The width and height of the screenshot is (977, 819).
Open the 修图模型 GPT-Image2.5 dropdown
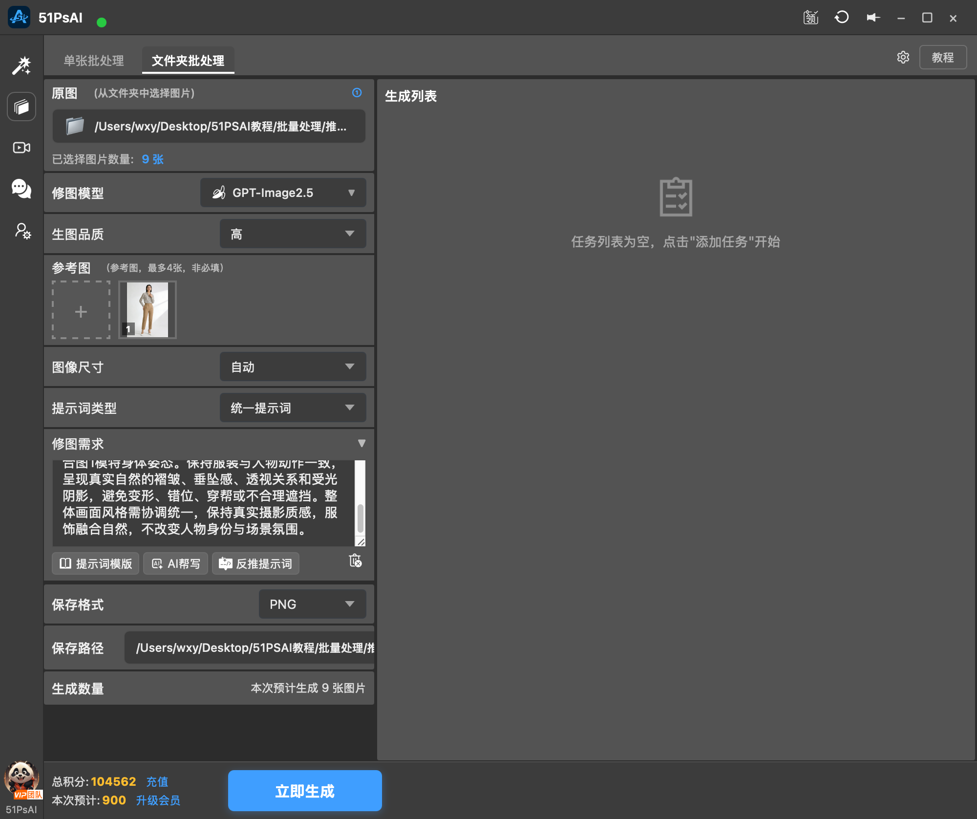283,193
